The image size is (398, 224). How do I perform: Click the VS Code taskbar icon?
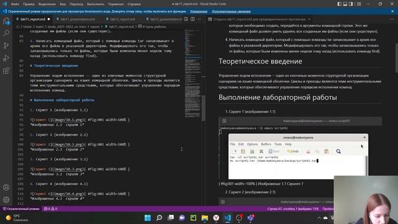coord(228,218)
